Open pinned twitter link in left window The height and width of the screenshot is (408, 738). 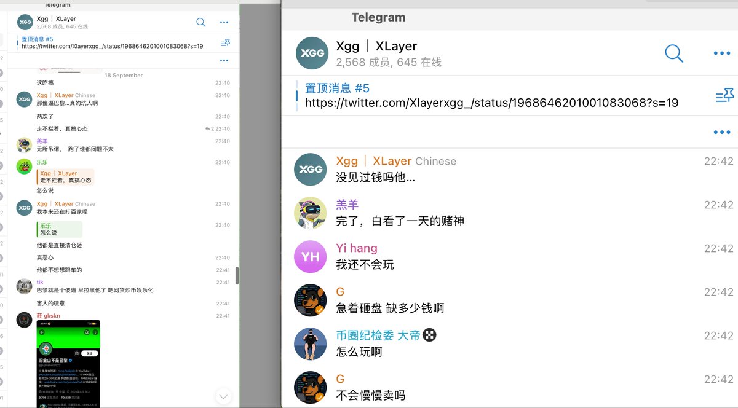click(x=112, y=46)
